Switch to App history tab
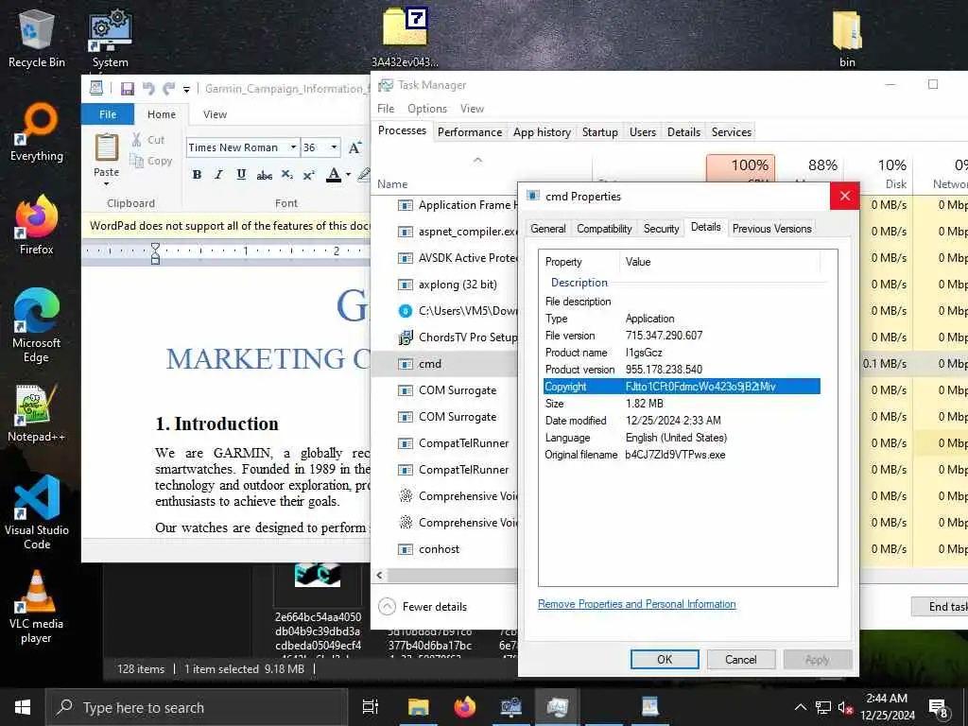 542,132
